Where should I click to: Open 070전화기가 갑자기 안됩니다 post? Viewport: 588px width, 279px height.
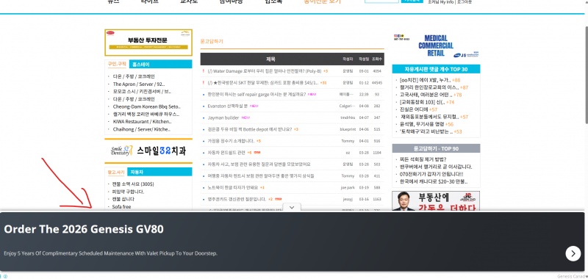431,174
